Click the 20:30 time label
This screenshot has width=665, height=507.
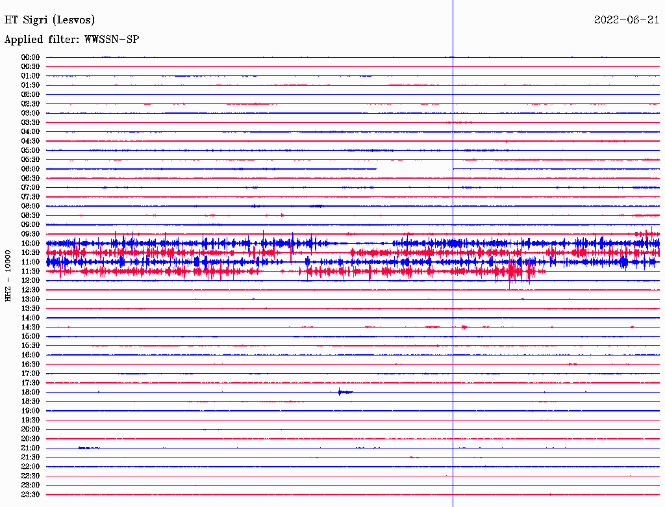31,439
